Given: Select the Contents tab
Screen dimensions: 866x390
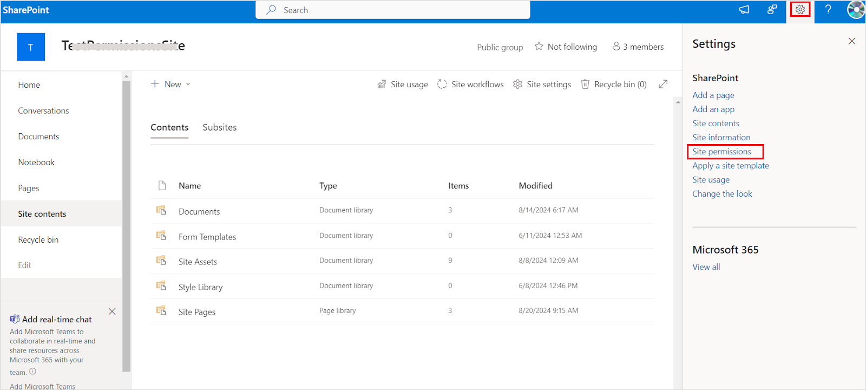Looking at the screenshot, I should click(169, 127).
